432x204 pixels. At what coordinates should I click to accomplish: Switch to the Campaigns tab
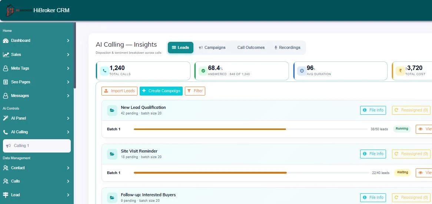pos(212,48)
